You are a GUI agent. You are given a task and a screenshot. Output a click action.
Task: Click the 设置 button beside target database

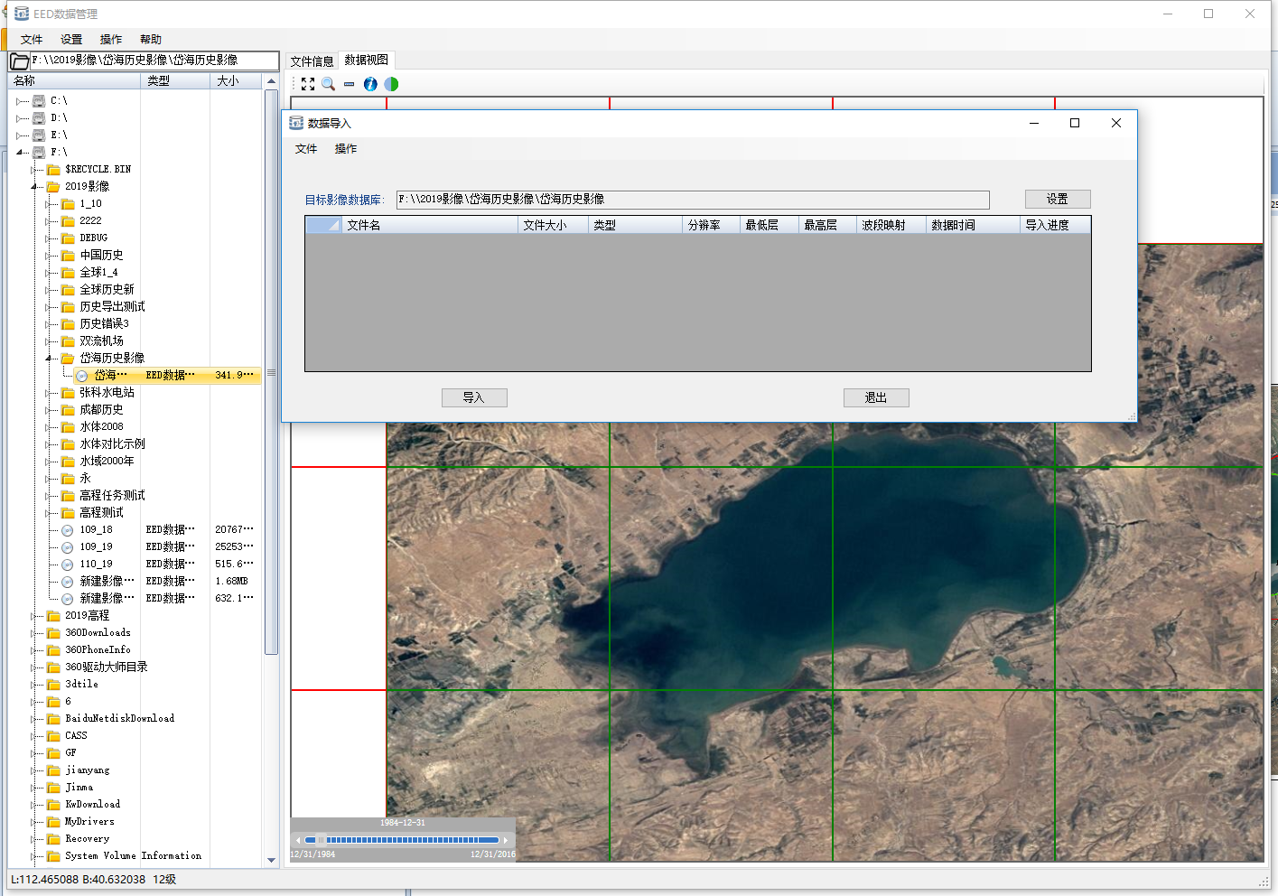pyautogui.click(x=1058, y=200)
